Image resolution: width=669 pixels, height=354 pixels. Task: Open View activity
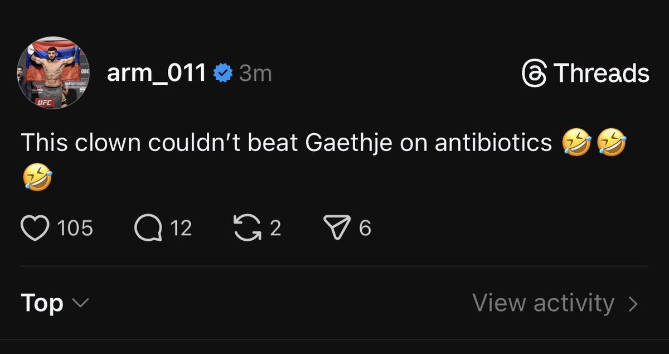click(x=543, y=303)
